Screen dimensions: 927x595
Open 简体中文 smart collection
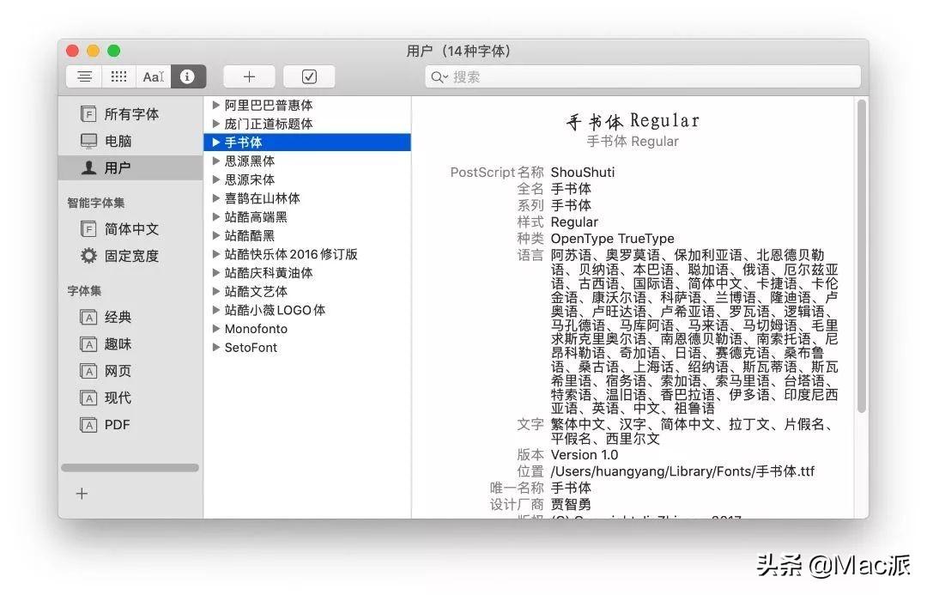pyautogui.click(x=130, y=229)
